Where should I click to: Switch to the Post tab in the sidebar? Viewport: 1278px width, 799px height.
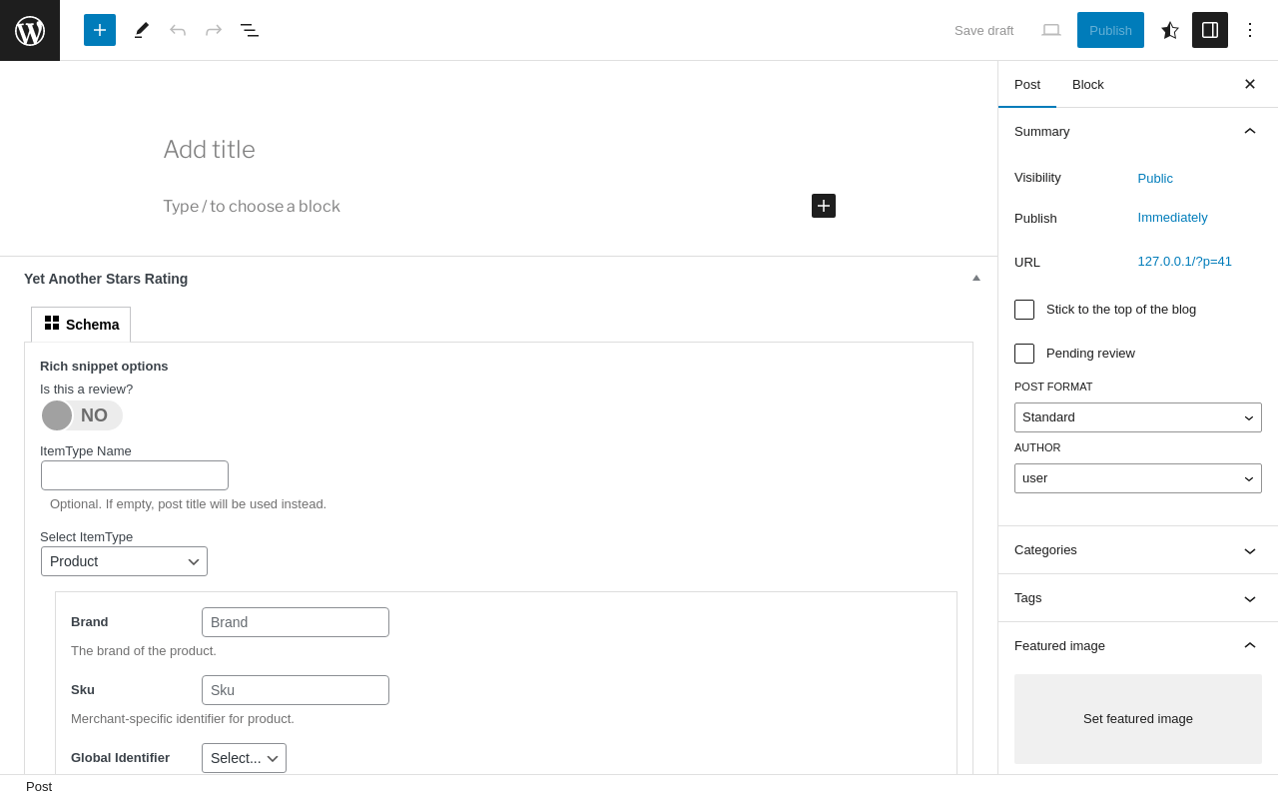point(1027,84)
